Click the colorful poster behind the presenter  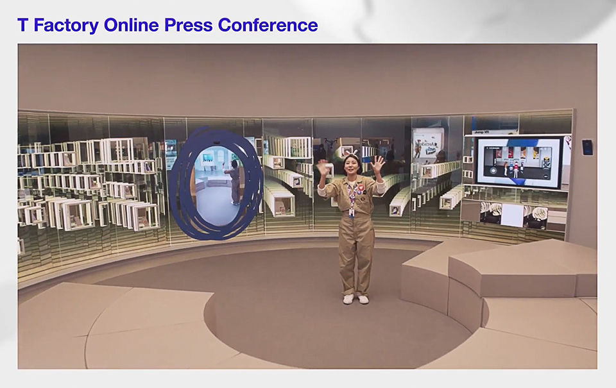click(427, 142)
